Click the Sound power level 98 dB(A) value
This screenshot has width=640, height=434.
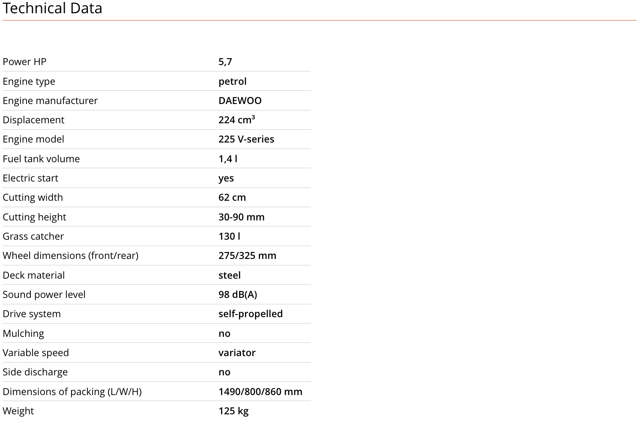(238, 294)
